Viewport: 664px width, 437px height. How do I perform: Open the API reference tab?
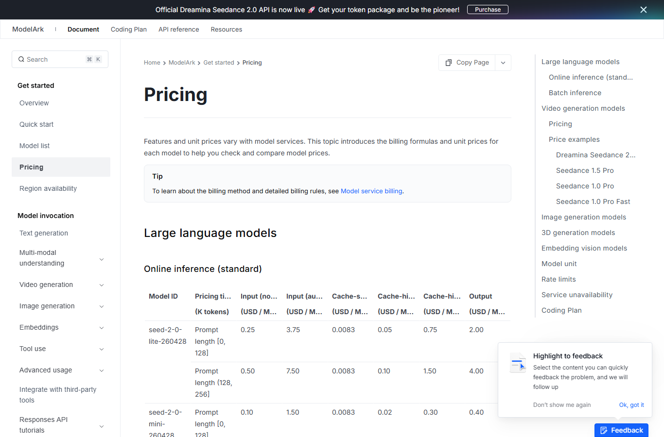pos(179,29)
